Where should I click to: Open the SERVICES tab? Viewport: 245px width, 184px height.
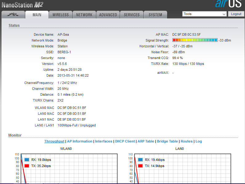pyautogui.click(x=132, y=15)
